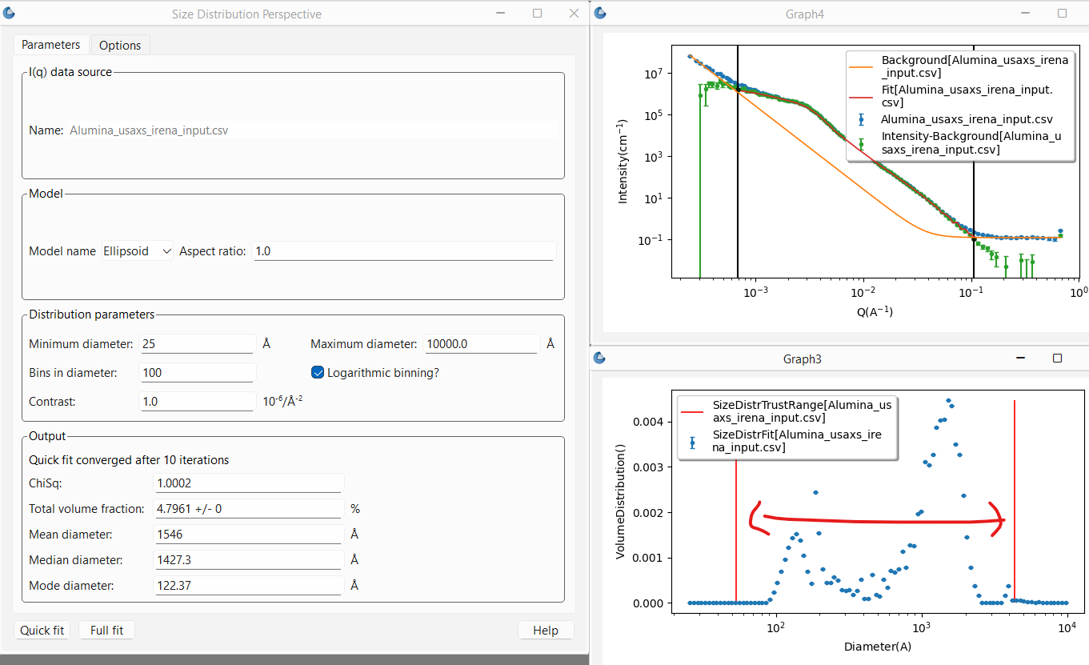The width and height of the screenshot is (1089, 665).
Task: Close the Size Distribution Perspective window
Action: pos(574,14)
